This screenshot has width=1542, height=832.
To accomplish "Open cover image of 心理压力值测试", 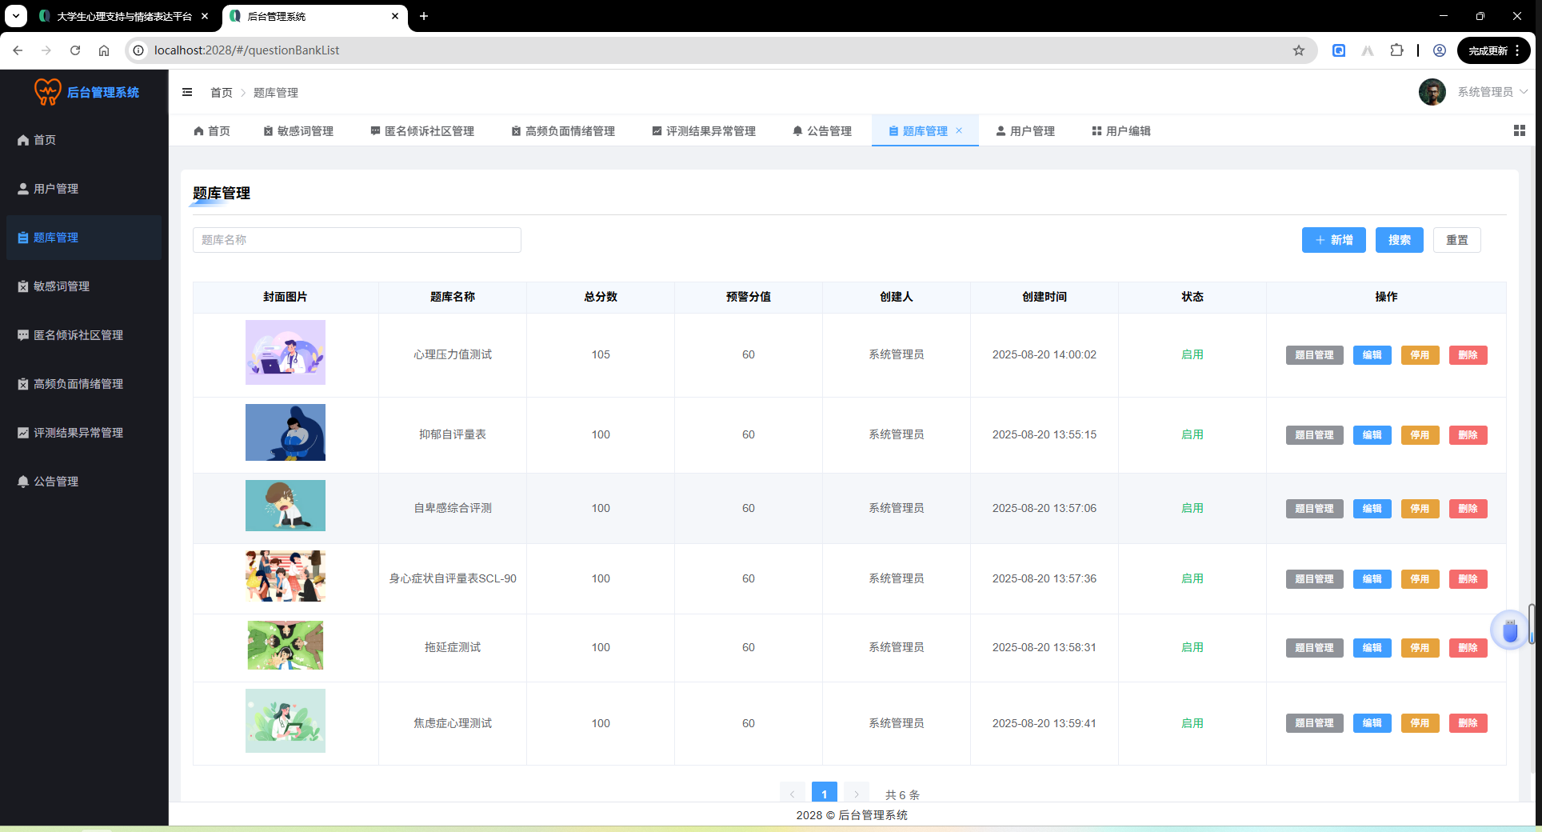I will [286, 353].
